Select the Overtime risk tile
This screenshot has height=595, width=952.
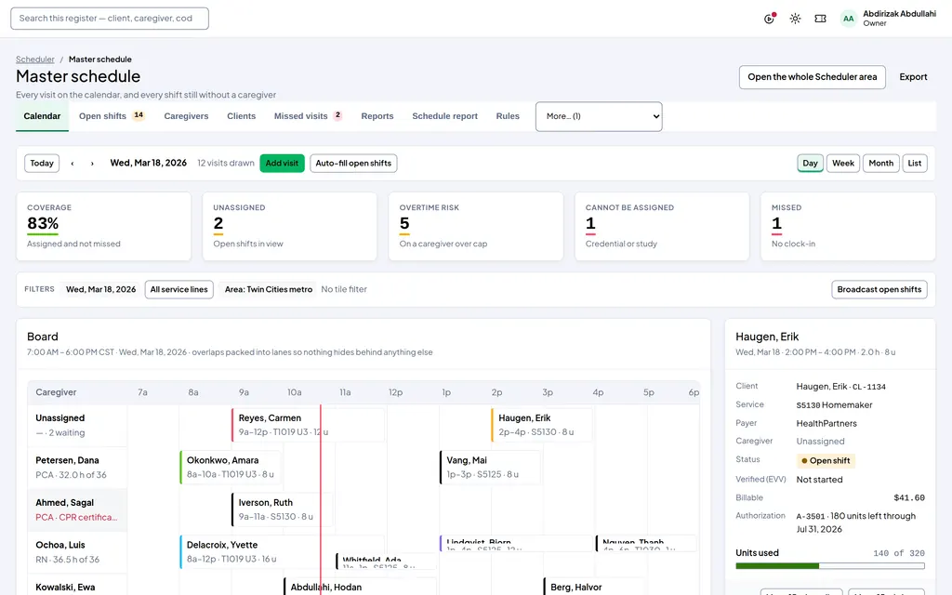(x=476, y=227)
